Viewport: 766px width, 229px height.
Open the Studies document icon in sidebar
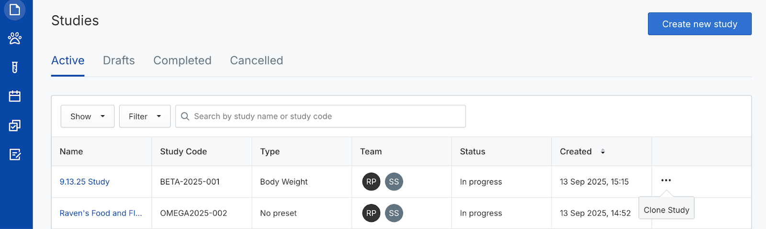pyautogui.click(x=15, y=9)
